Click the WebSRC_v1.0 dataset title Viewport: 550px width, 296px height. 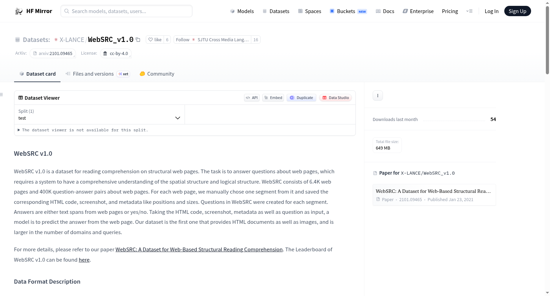click(x=111, y=40)
